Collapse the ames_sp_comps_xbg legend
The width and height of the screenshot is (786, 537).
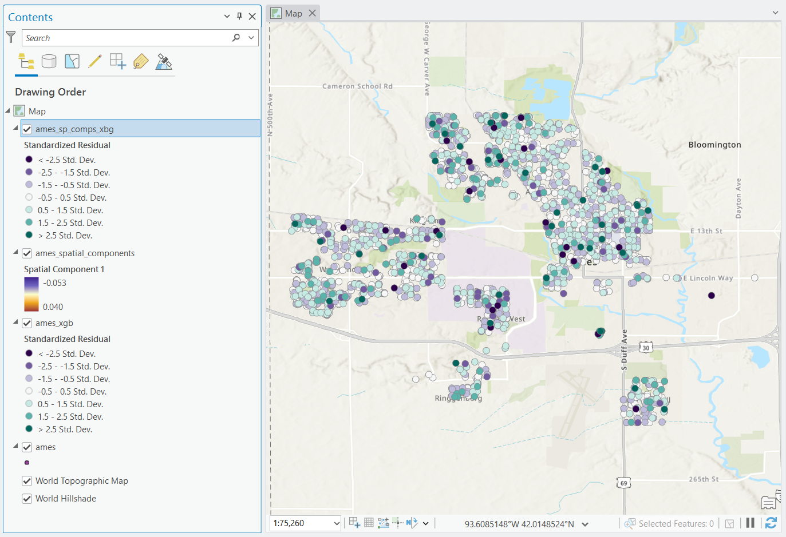[x=15, y=129]
